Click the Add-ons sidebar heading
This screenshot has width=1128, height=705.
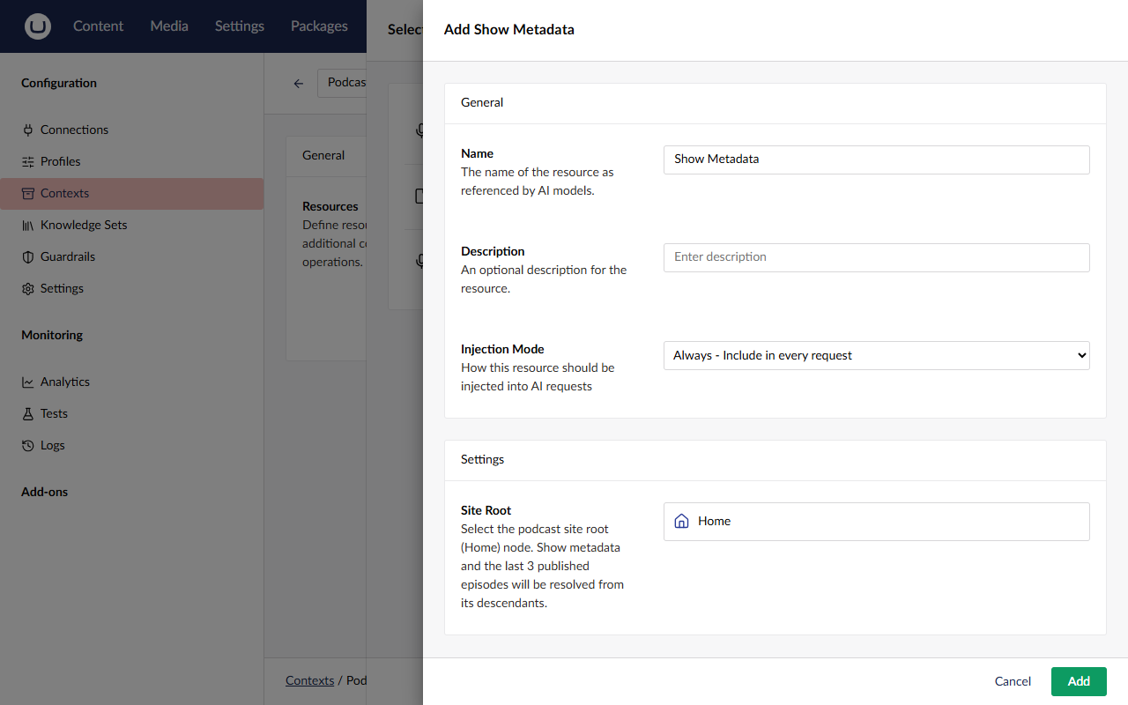pyautogui.click(x=45, y=492)
